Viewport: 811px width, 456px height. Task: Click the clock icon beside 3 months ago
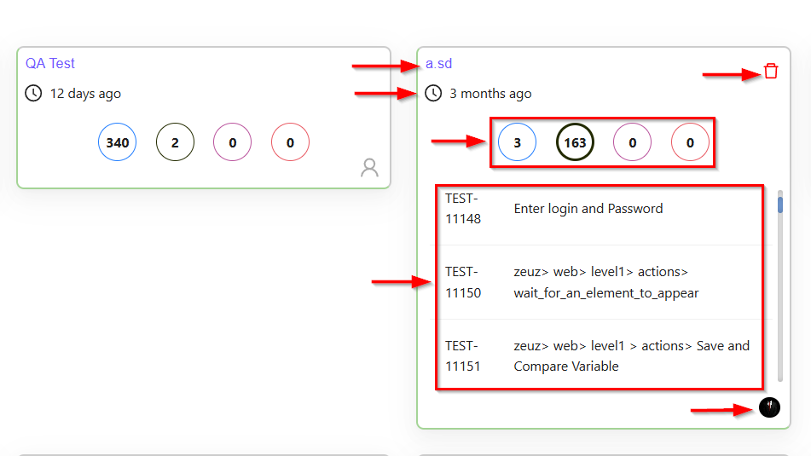point(433,93)
